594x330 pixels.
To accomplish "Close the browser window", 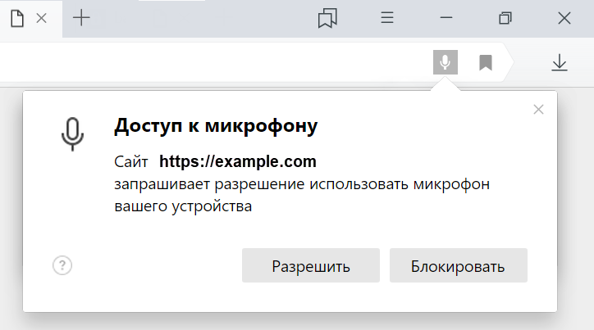I will 564,18.
